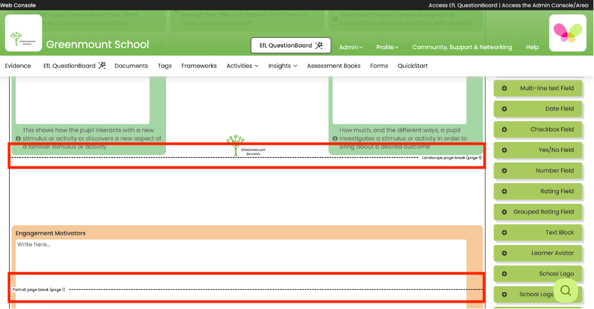
Task: Click the 'Landscape page break (page 1)' label
Action: tap(452, 158)
